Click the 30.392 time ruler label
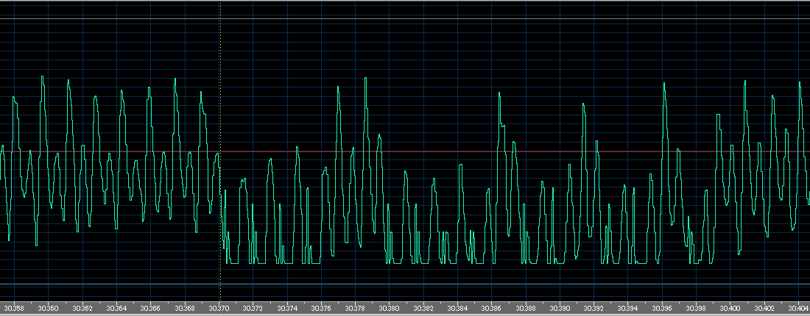This screenshot has width=810, height=316. 594,308
